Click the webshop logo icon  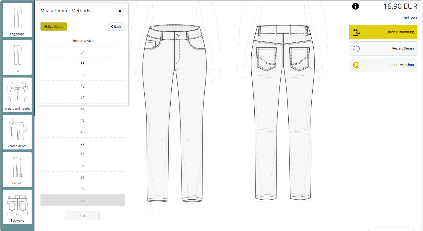356,65
